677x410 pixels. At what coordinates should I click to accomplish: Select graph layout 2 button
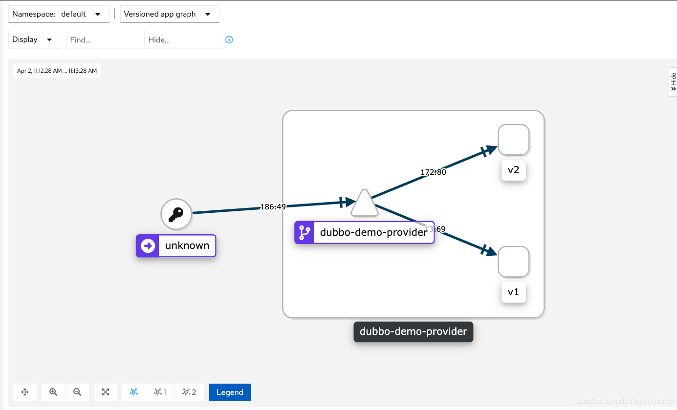coord(189,392)
